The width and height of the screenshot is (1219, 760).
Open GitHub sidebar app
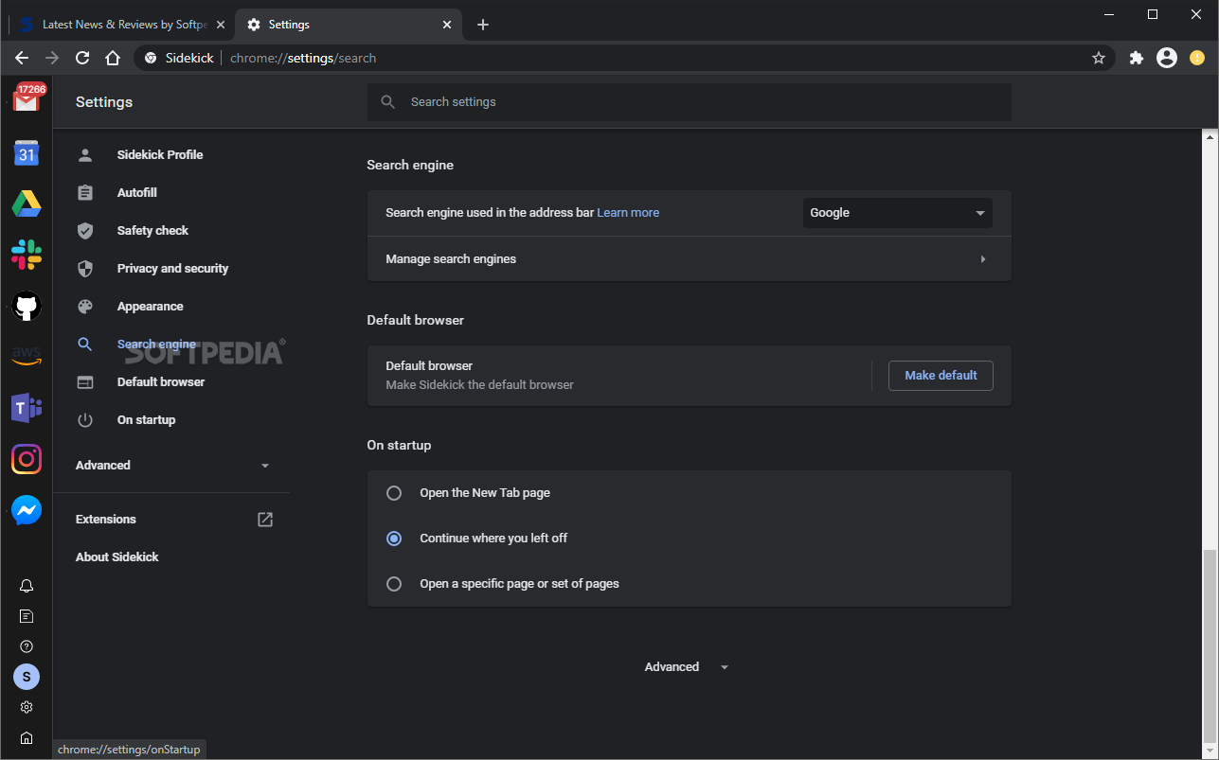click(27, 306)
